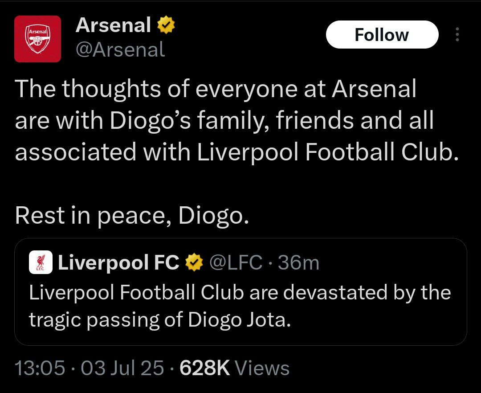The image size is (481, 393).
Task: Click Liverpool FC's gold verified badge
Action: click(x=193, y=263)
